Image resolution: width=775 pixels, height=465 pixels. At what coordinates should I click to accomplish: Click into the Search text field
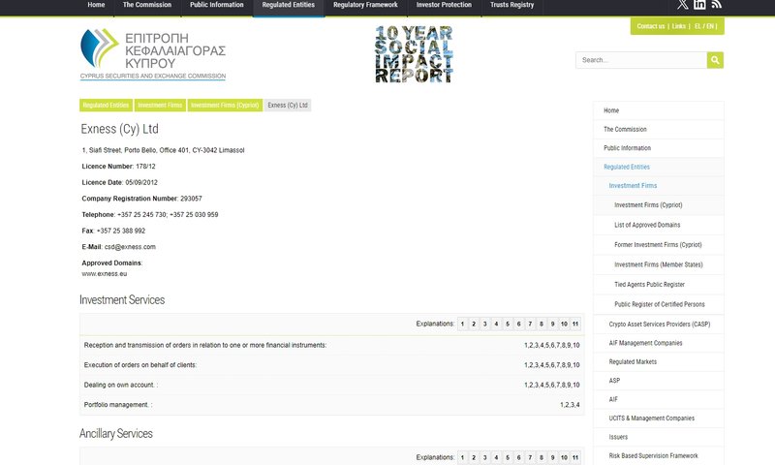click(640, 60)
